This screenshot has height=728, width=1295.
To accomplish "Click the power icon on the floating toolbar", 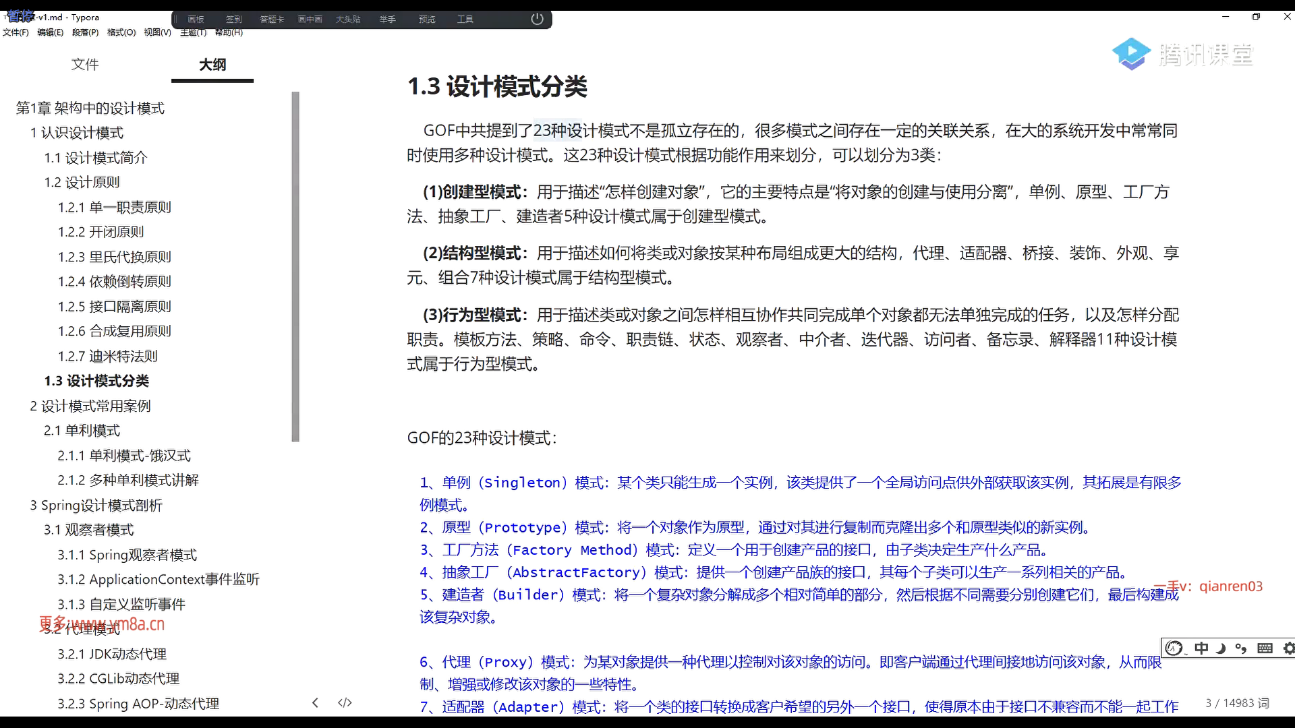I will pyautogui.click(x=537, y=19).
